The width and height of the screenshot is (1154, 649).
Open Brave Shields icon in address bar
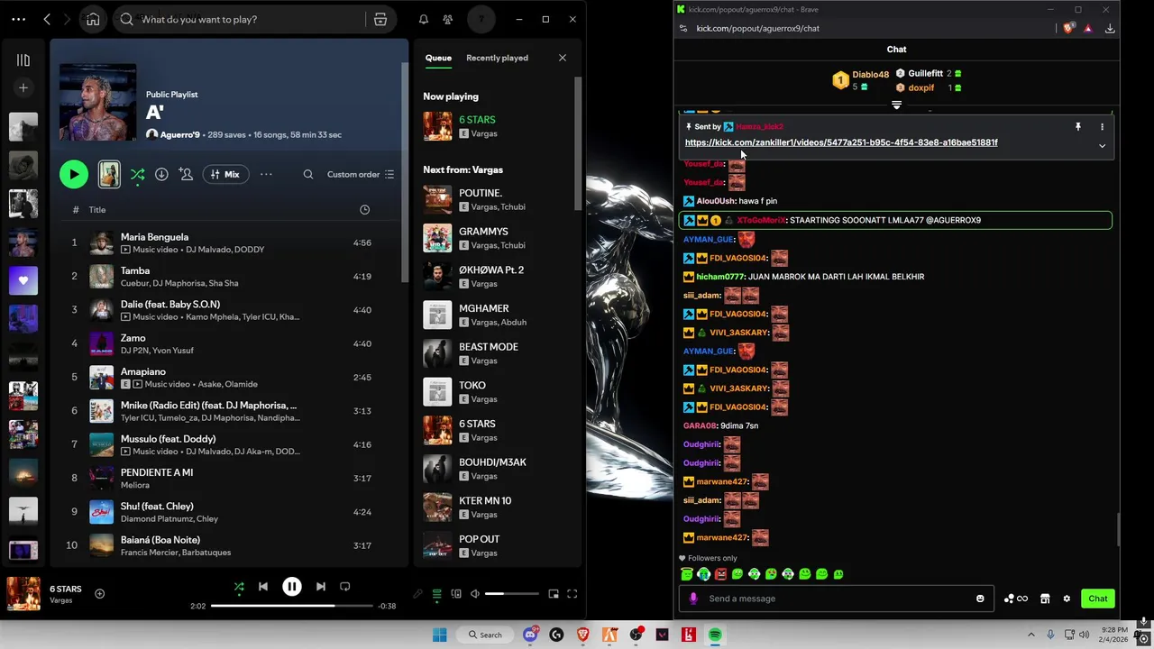pyautogui.click(x=1068, y=28)
